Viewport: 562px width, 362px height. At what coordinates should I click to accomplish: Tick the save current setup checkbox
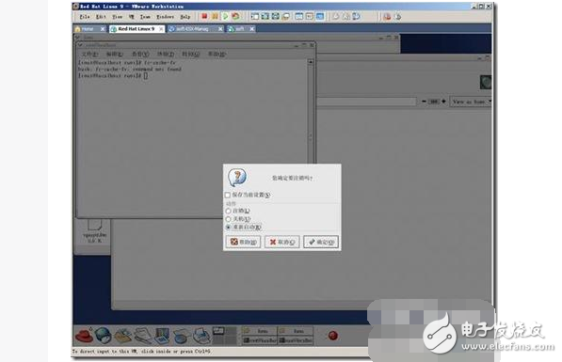228,195
